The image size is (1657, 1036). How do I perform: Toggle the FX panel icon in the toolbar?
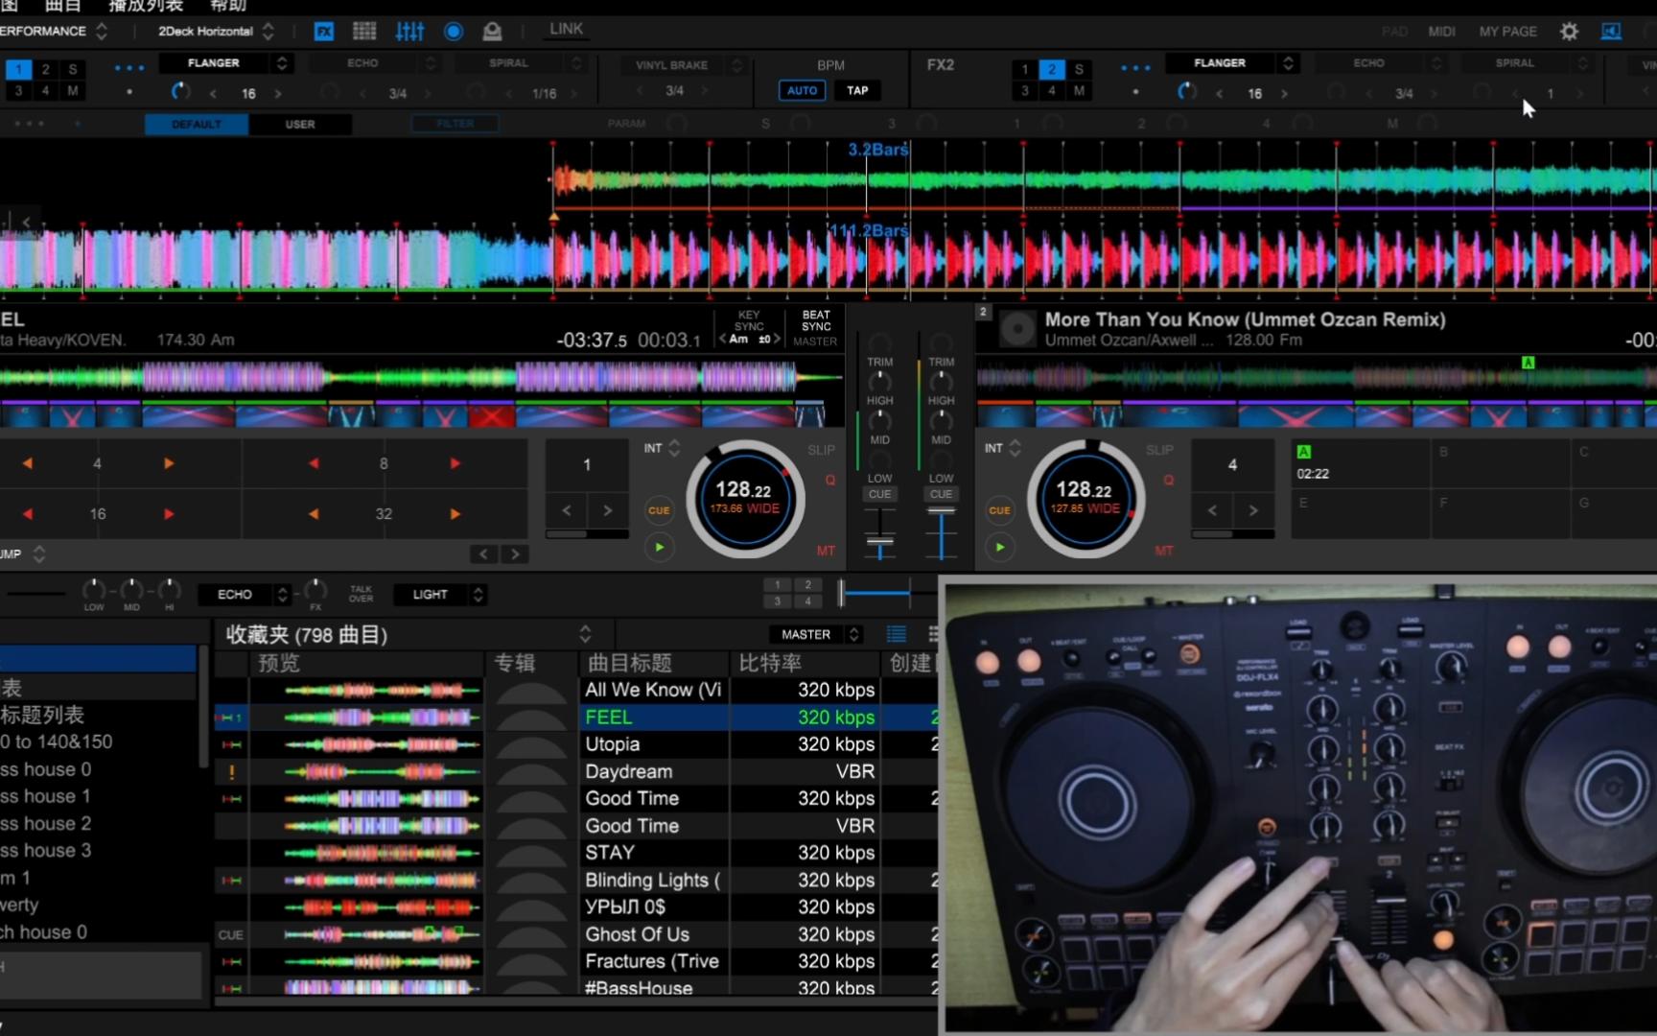[324, 31]
